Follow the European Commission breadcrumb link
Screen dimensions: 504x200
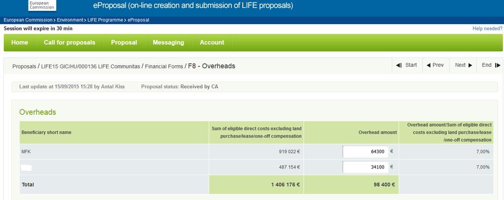coord(28,20)
